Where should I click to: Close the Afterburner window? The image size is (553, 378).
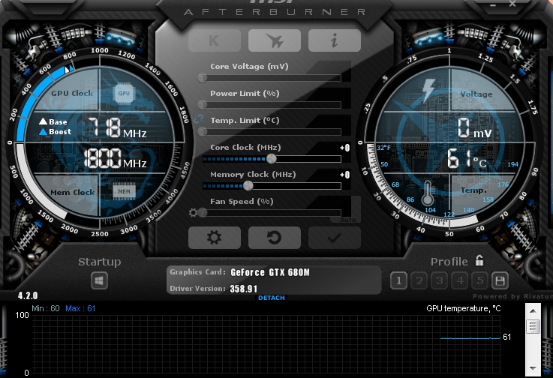pyautogui.click(x=512, y=4)
